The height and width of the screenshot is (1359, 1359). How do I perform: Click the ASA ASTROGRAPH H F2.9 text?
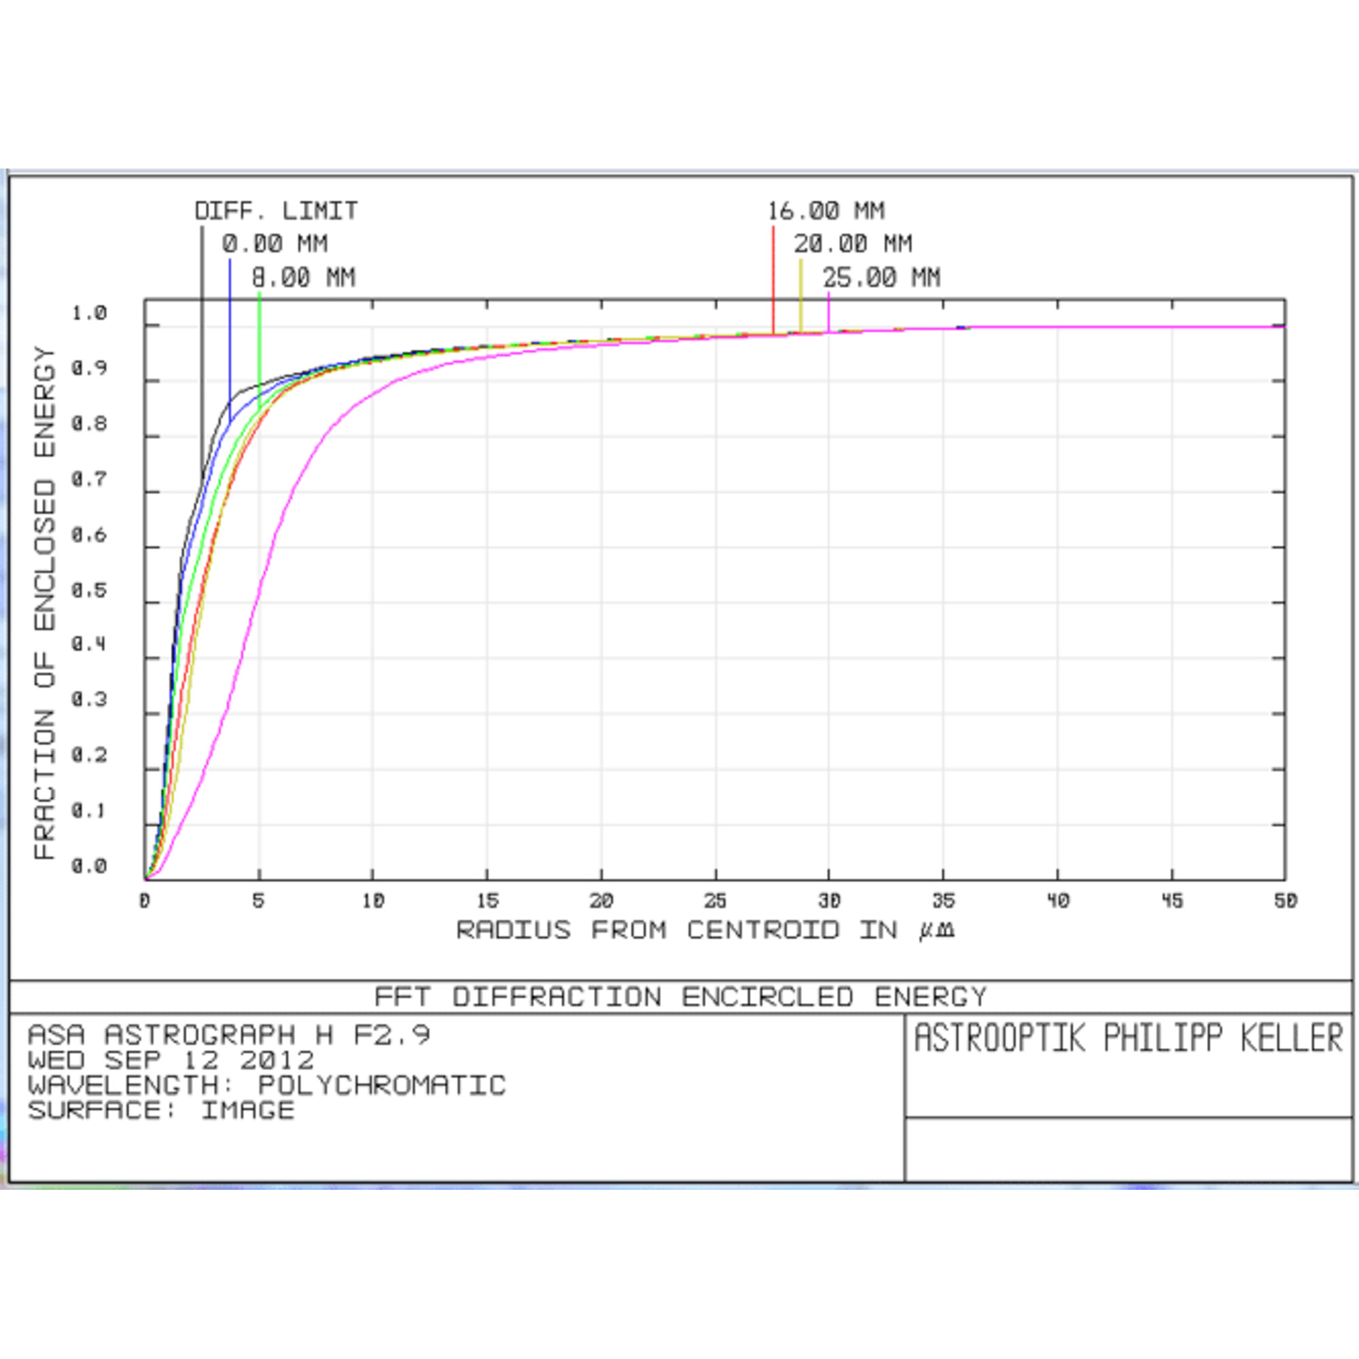228,1036
